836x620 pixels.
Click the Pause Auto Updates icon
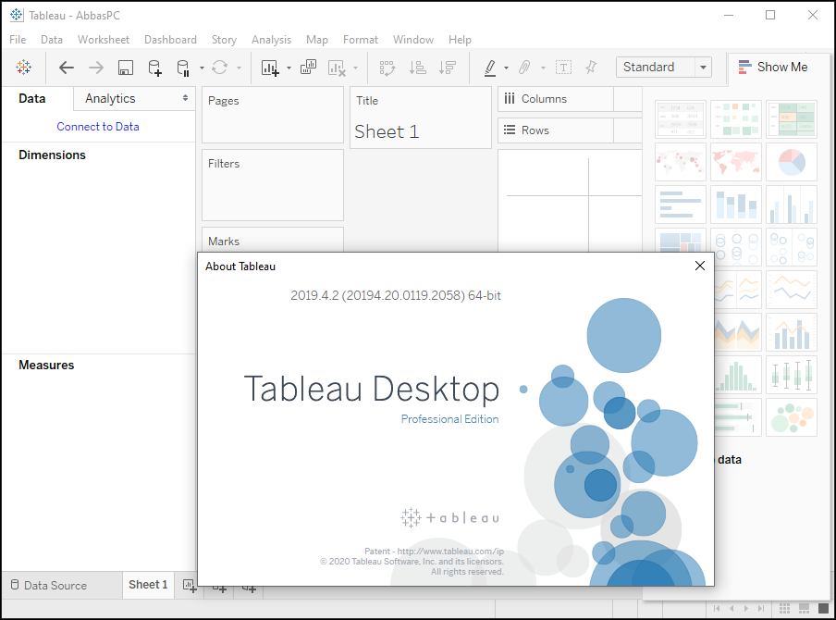[x=183, y=68]
